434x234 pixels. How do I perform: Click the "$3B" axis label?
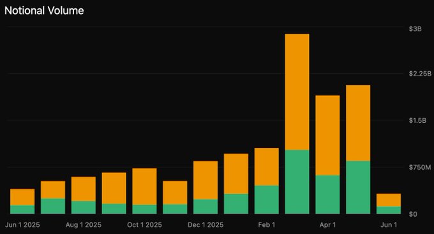click(x=415, y=29)
